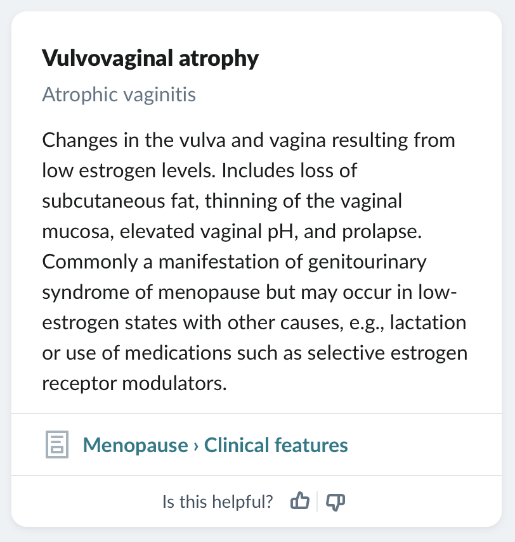Click the words 'syndrome of menopause' in text
The width and height of the screenshot is (515, 542).
coord(151,293)
